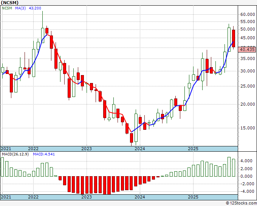Click 2023 on the price chart timeline
Image resolution: width=257 pixels, height=206 pixels.
(87, 149)
